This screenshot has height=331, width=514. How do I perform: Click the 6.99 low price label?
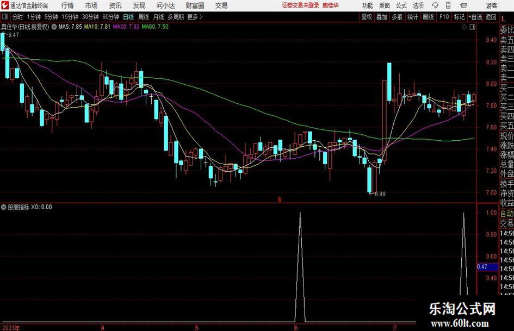[380, 194]
